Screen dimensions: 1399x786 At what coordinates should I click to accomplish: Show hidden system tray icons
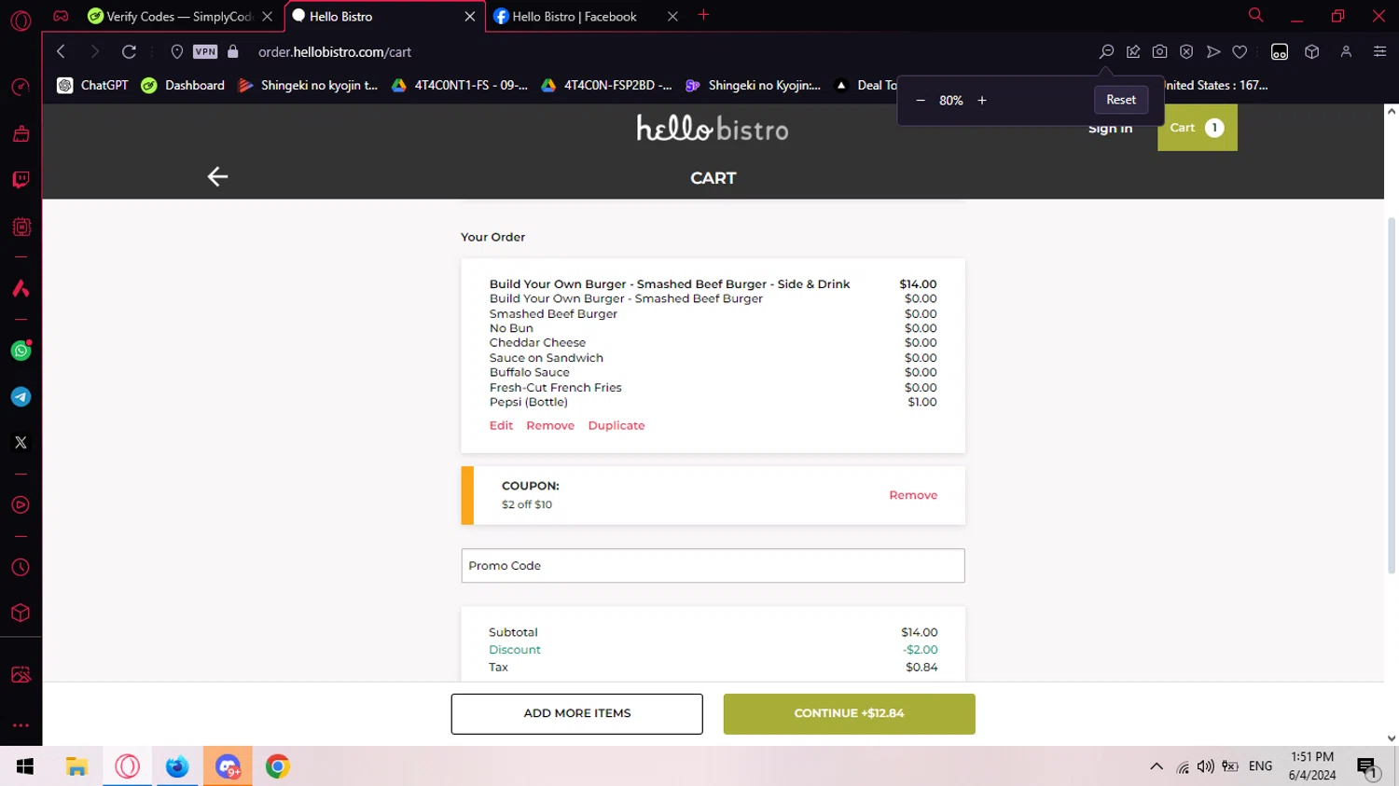click(x=1157, y=766)
